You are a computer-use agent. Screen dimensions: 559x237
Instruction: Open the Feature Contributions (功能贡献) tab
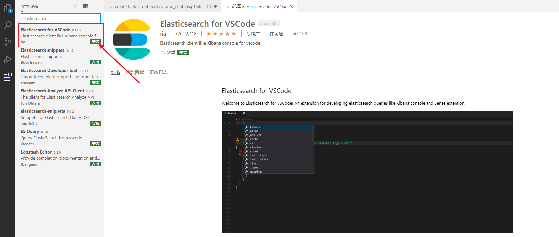click(135, 72)
